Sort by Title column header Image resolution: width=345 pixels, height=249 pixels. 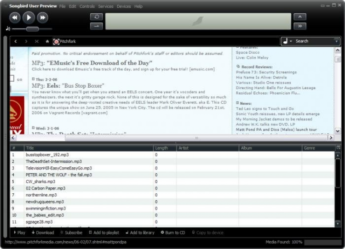tap(88, 148)
